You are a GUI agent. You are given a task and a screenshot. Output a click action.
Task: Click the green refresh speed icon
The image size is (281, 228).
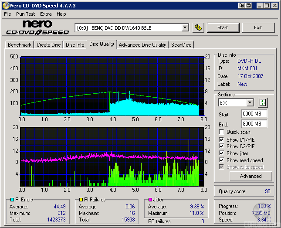(263, 103)
